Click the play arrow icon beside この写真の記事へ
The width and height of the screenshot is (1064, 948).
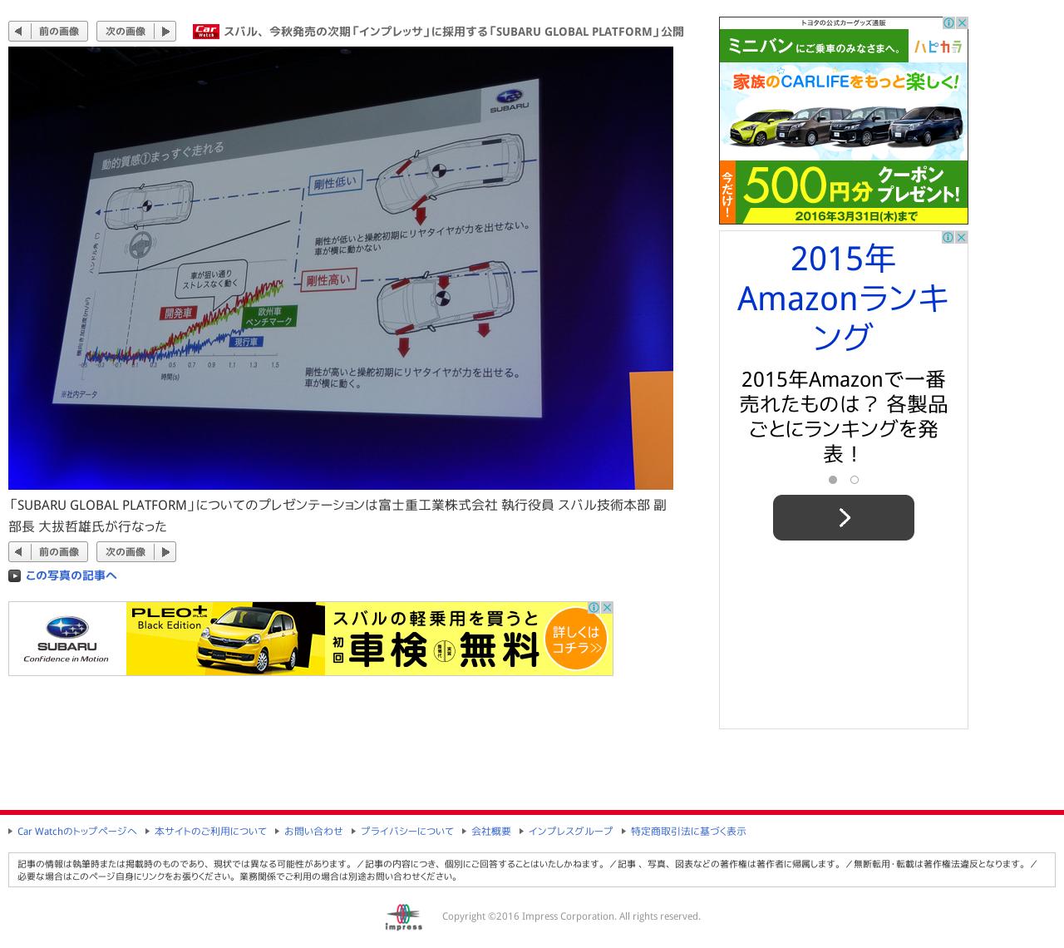tap(14, 575)
